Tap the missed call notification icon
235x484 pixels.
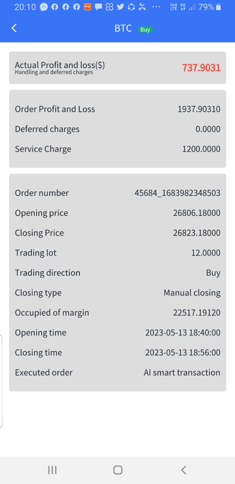pos(142,7)
